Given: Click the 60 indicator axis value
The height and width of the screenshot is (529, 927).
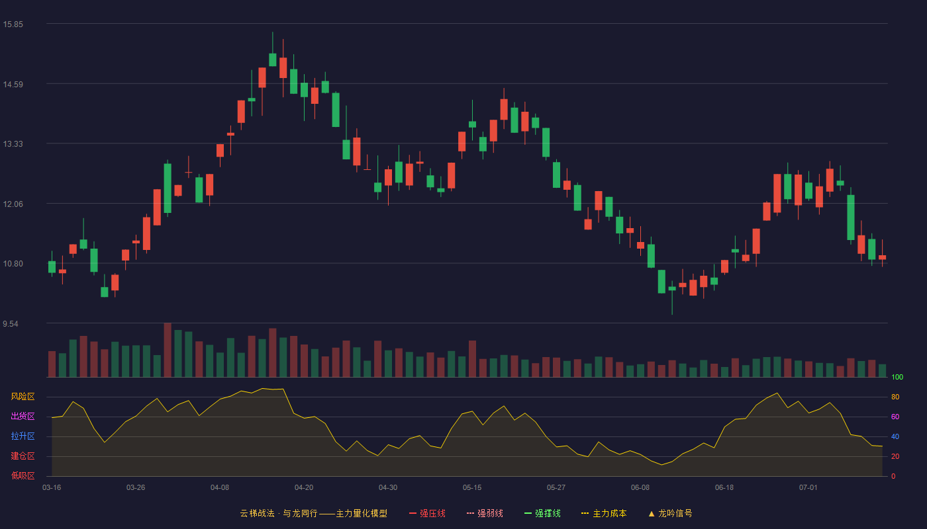Looking at the screenshot, I should [895, 417].
